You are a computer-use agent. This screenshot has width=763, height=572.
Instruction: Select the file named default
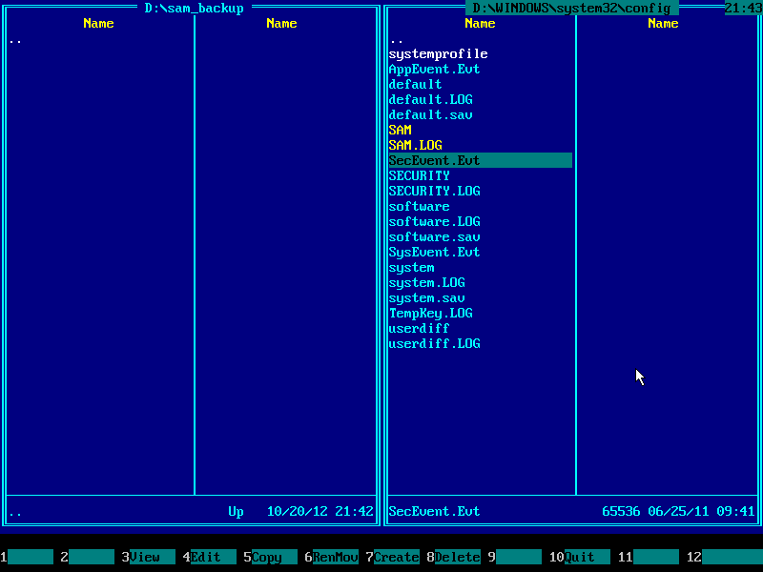415,84
